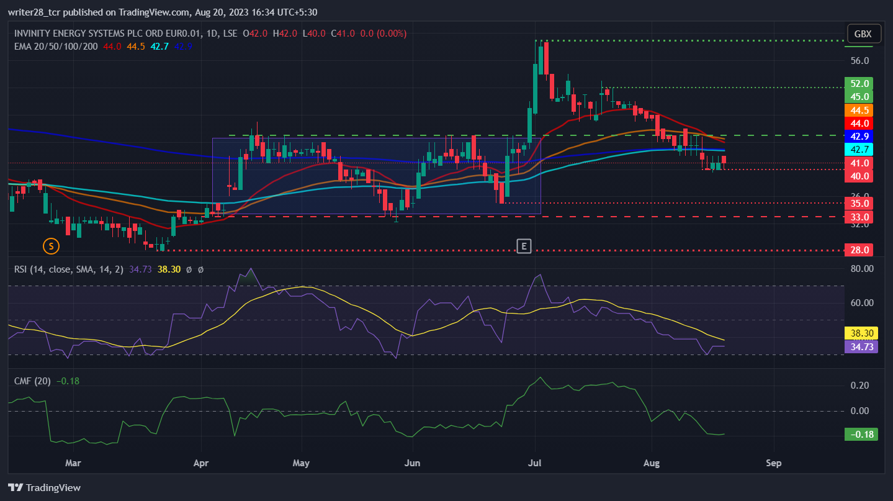Image resolution: width=893 pixels, height=501 pixels.
Task: Click the orange S split marker
Action: click(x=51, y=246)
